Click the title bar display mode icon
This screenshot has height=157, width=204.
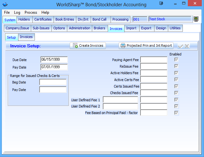pos(161,4)
